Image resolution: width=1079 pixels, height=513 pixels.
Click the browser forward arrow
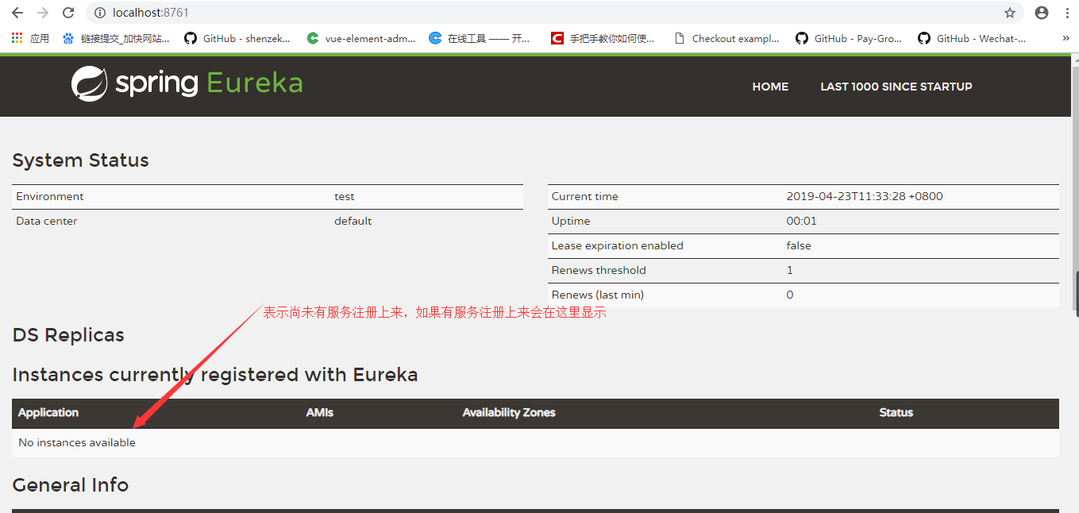[x=43, y=13]
